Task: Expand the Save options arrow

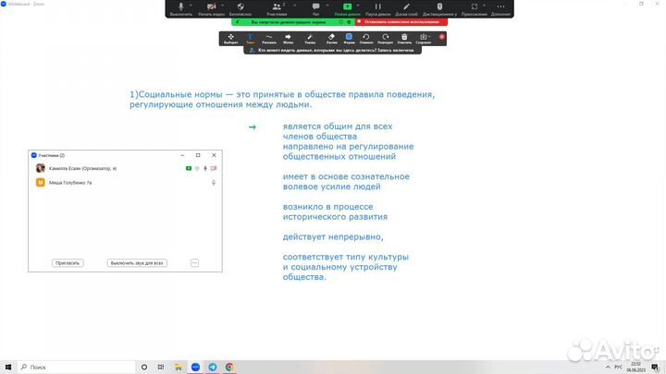Action: point(429,36)
